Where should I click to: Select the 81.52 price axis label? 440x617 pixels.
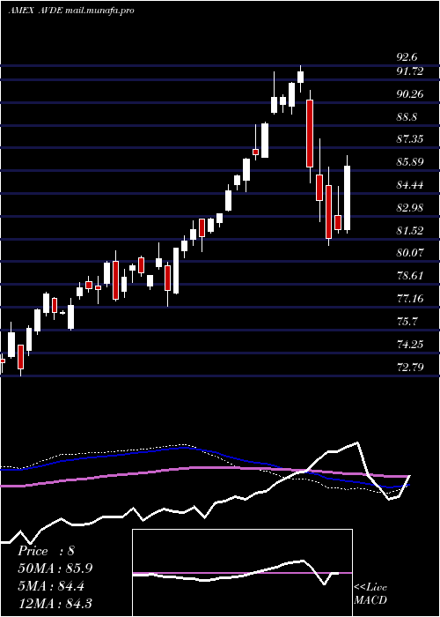pos(410,230)
